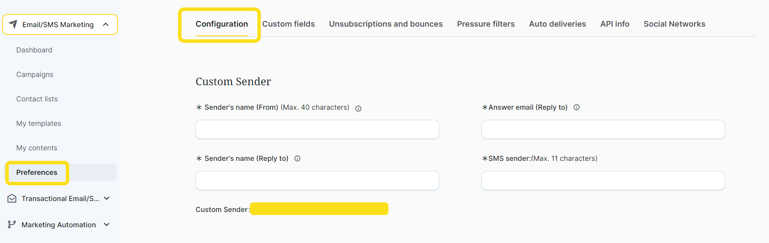The width and height of the screenshot is (769, 243).
Task: Click the Sender's name (From) input field
Action: (317, 129)
